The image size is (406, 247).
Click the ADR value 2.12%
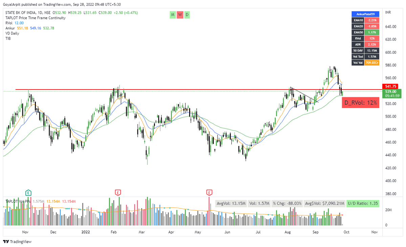[372, 45]
